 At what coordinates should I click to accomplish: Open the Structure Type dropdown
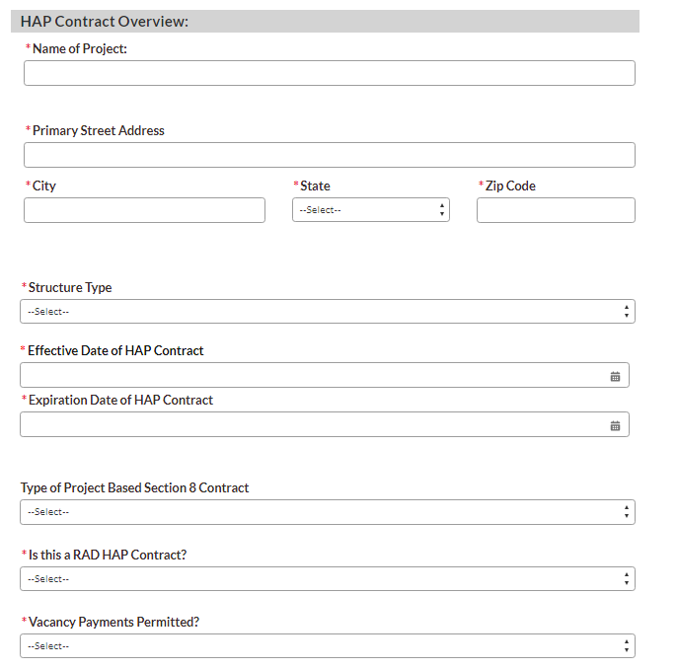tap(327, 312)
